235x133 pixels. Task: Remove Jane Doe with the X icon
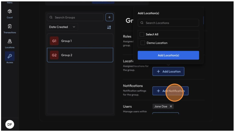tap(171, 106)
